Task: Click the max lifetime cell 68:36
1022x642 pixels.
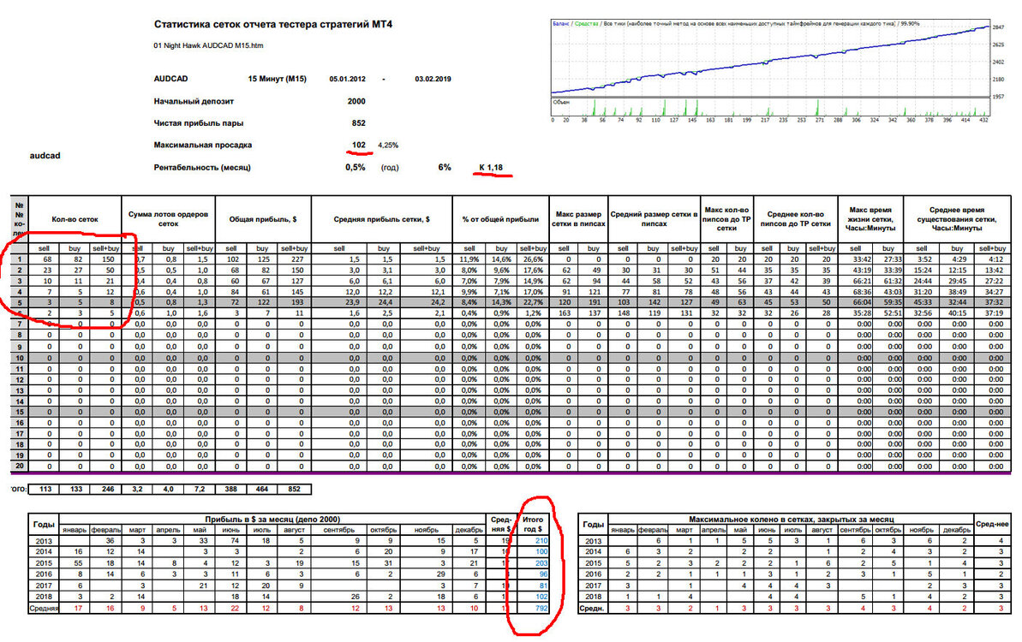Action: click(854, 293)
